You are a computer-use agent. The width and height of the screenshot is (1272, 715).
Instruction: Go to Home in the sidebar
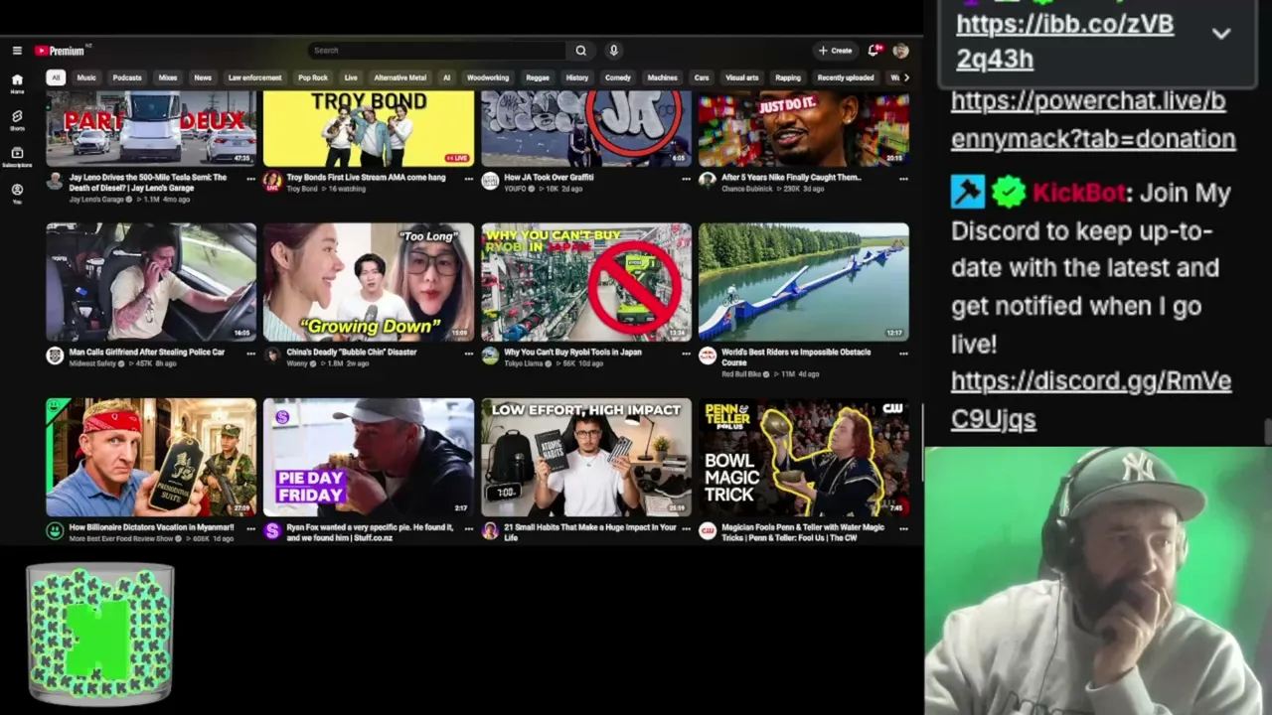point(17,83)
